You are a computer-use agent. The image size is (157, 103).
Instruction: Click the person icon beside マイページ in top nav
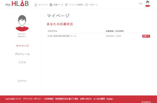[36, 5]
